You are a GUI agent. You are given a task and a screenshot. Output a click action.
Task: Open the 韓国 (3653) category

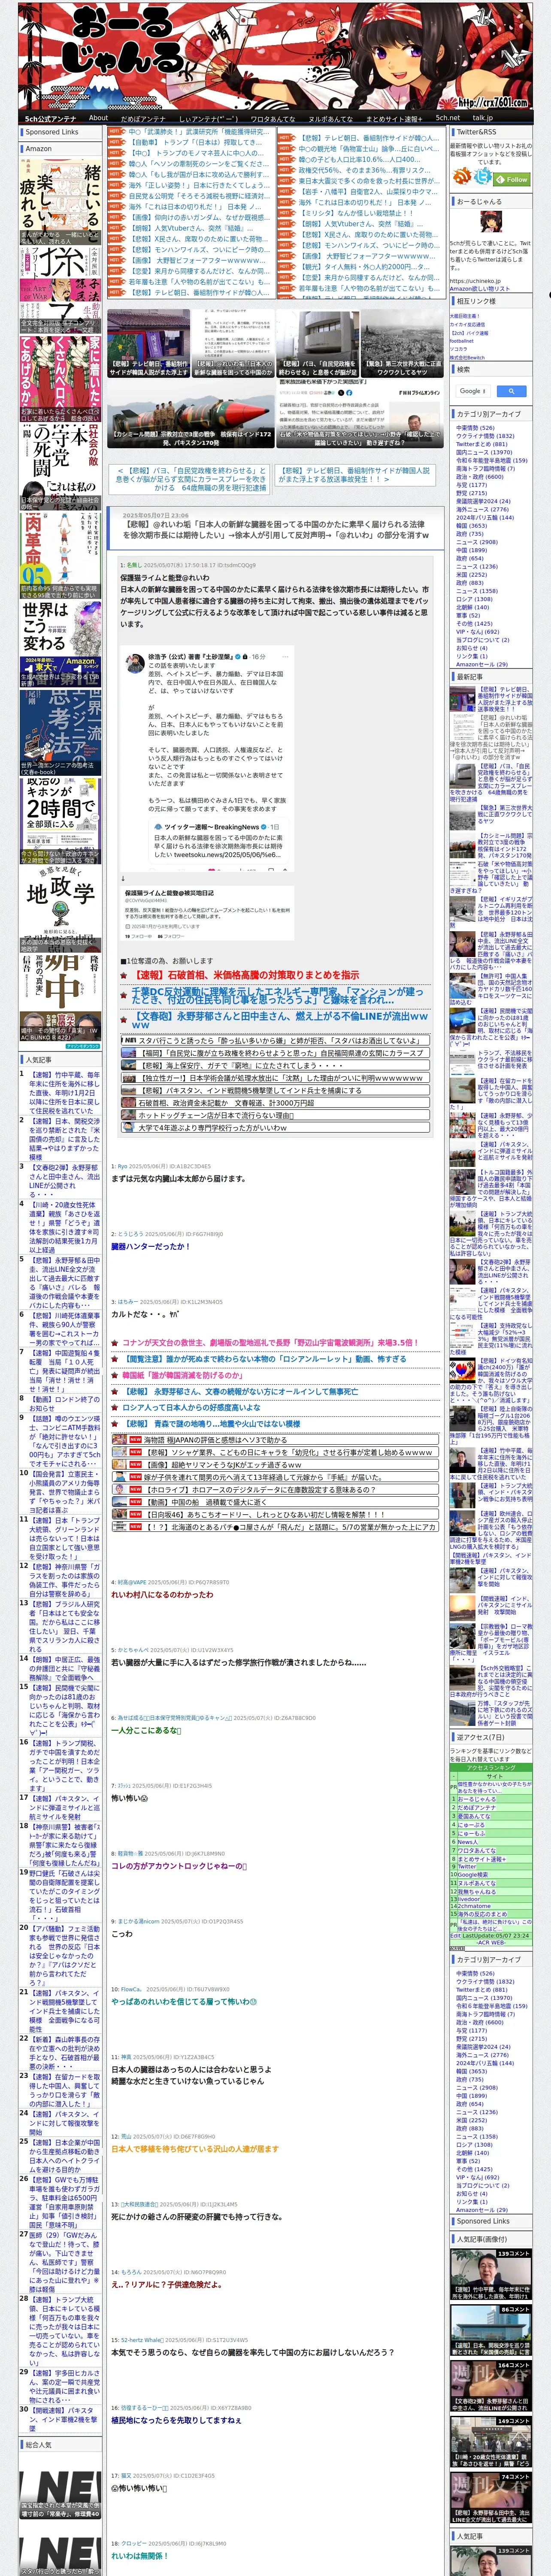click(473, 525)
